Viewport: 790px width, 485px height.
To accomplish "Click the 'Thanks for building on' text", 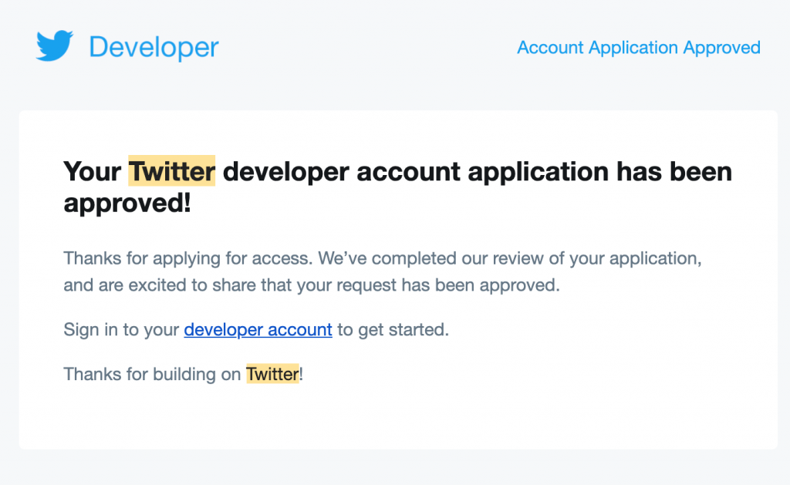I will [x=152, y=374].
